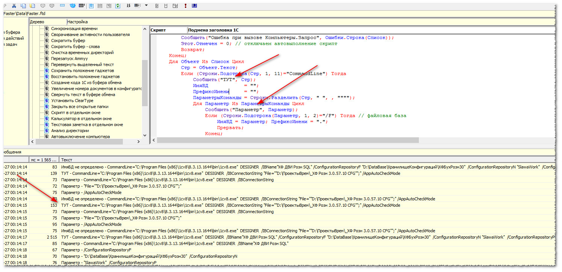The image size is (562, 272).
Task: Click the blue run/play toolbar icon
Action: 195,6
